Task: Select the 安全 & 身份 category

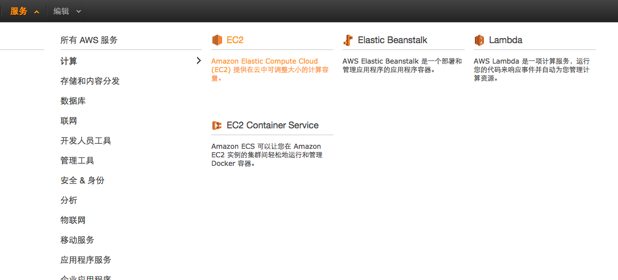Action: (x=82, y=181)
